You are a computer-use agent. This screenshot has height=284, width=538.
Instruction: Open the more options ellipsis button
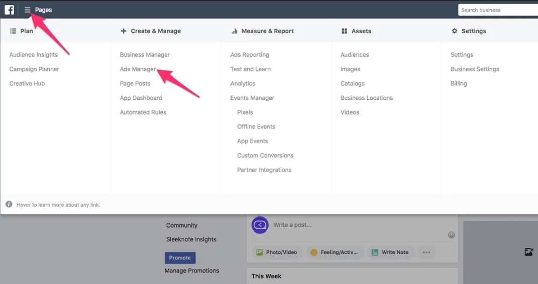pos(426,252)
